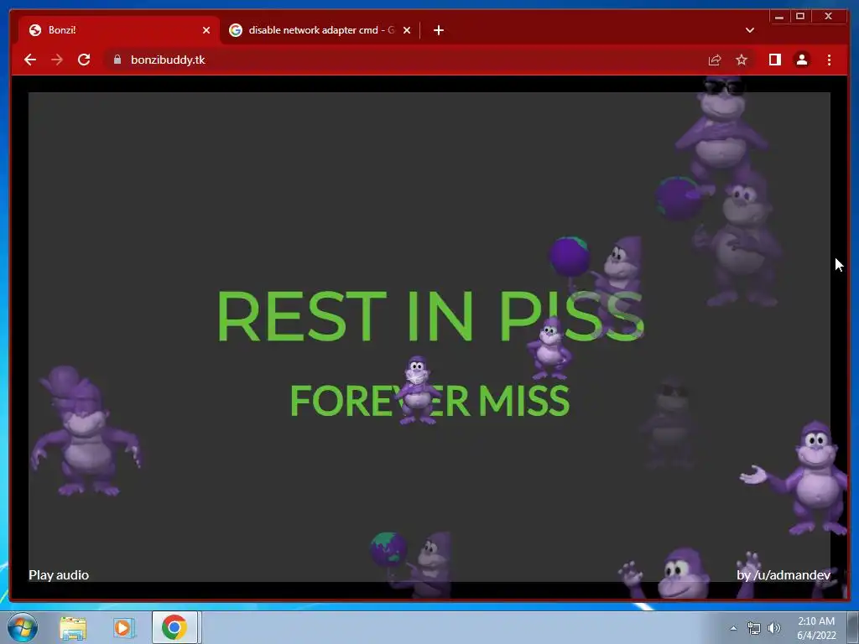Open Windows Explorer from taskbar
Screen dimensions: 859x644
pos(73,628)
